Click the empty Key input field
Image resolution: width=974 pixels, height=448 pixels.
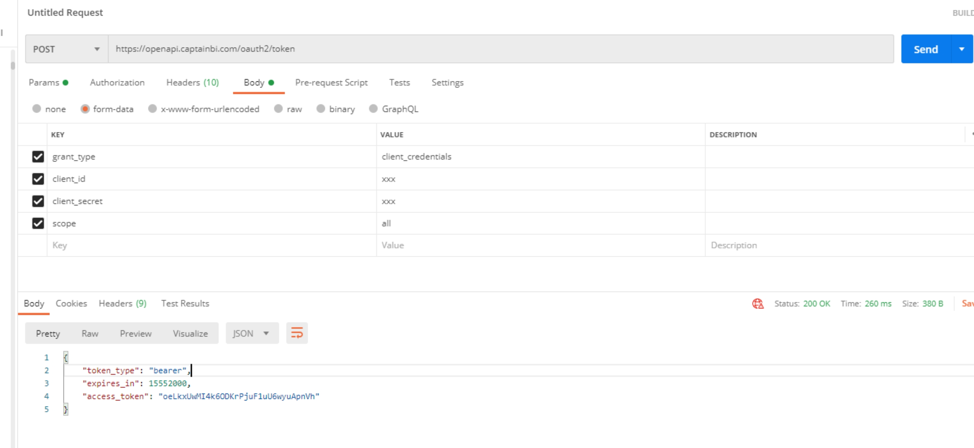[x=212, y=245]
